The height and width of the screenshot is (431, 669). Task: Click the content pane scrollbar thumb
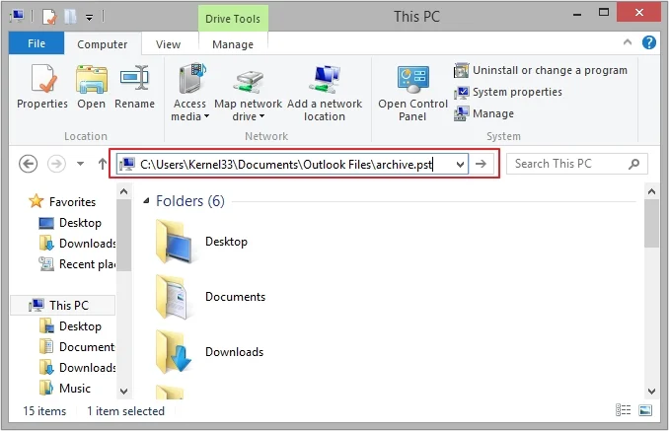pos(651,223)
